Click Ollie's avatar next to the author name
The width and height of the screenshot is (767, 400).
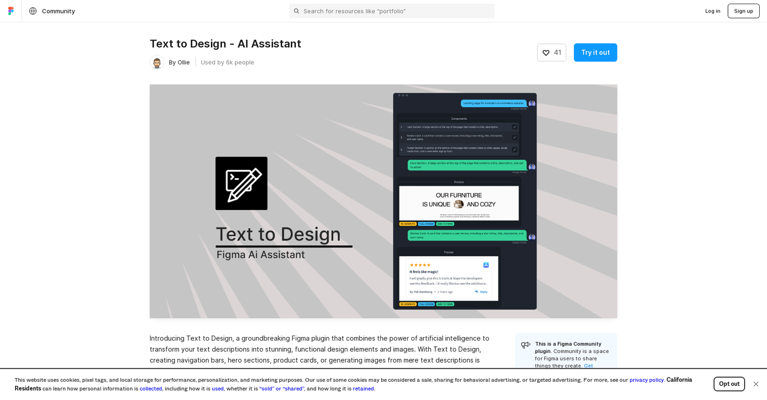(157, 62)
